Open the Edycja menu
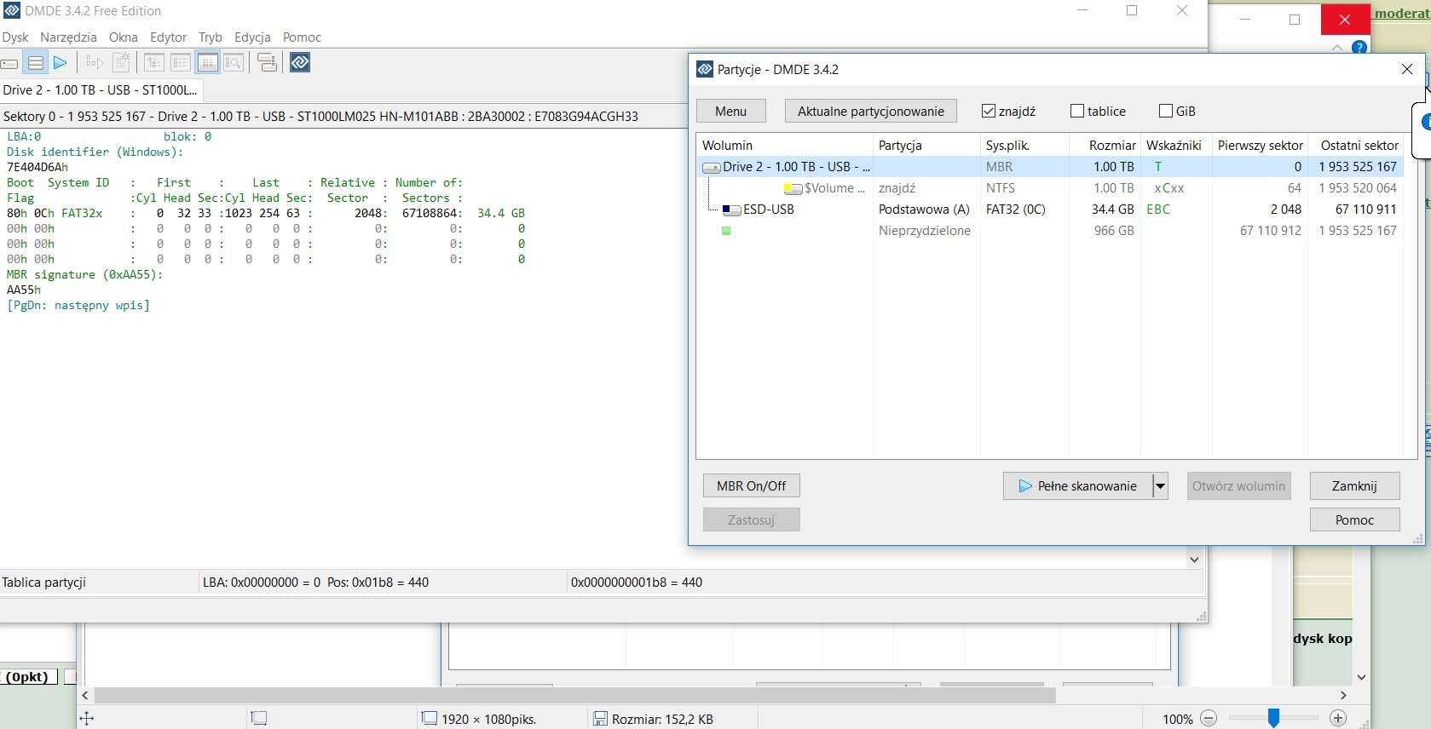Image resolution: width=1431 pixels, height=729 pixels. click(x=252, y=37)
